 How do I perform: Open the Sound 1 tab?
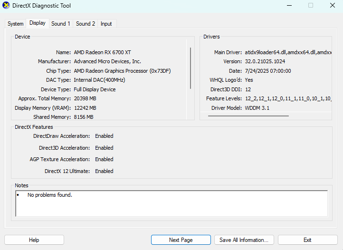tap(61, 24)
